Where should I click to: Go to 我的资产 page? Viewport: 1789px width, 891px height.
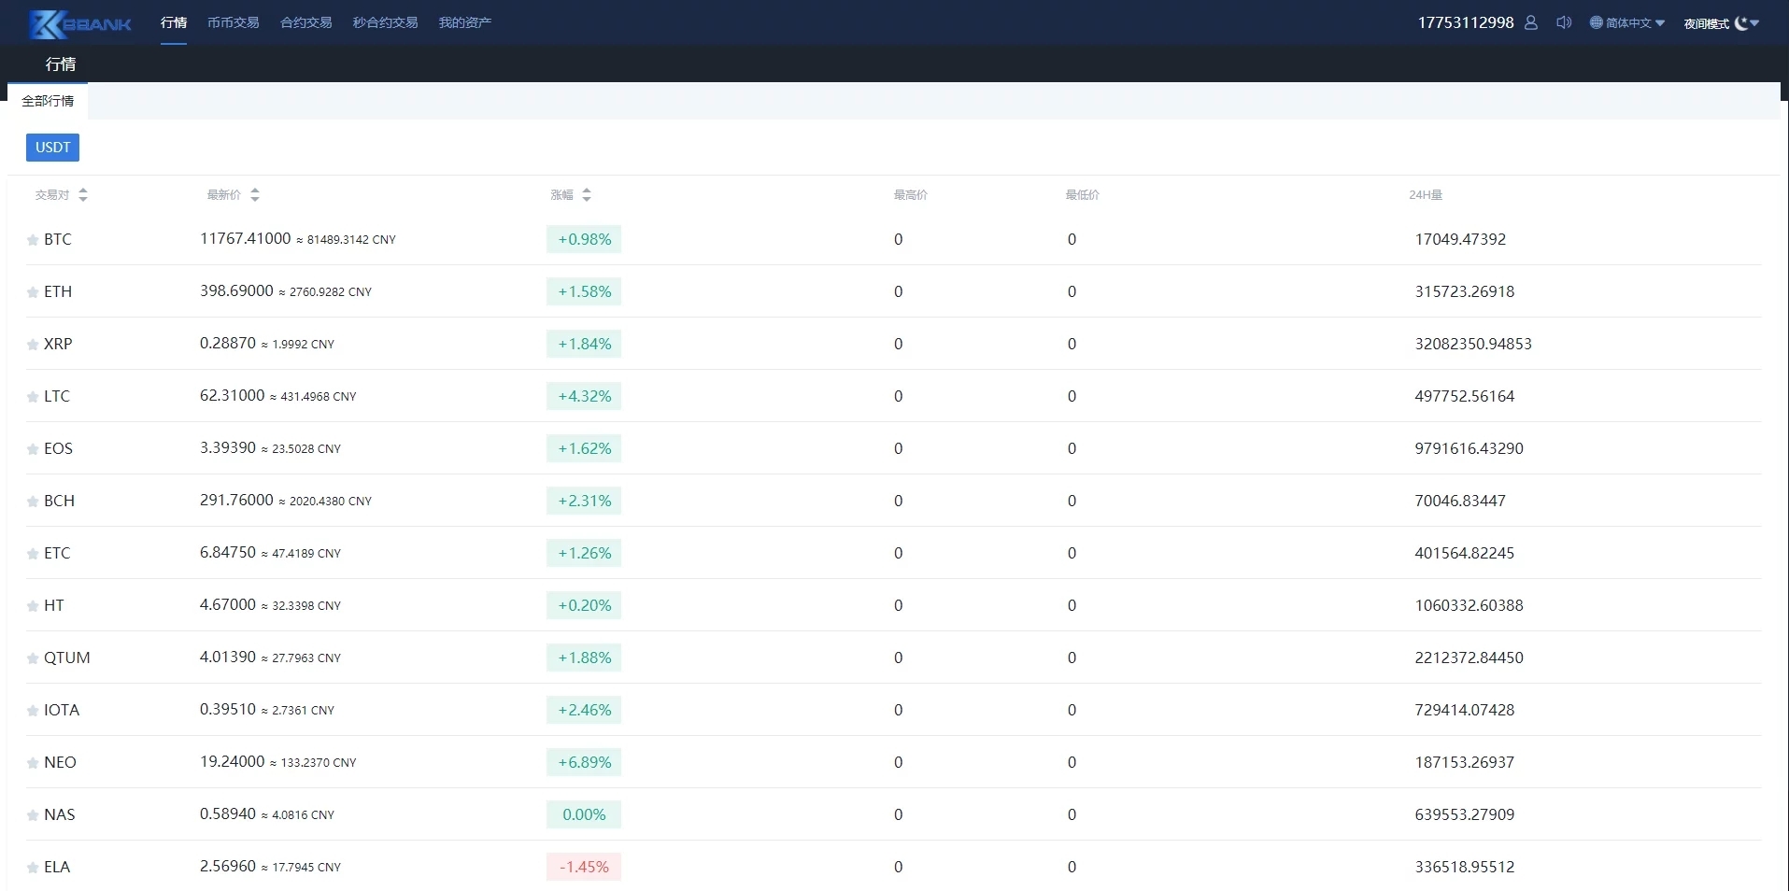click(464, 22)
